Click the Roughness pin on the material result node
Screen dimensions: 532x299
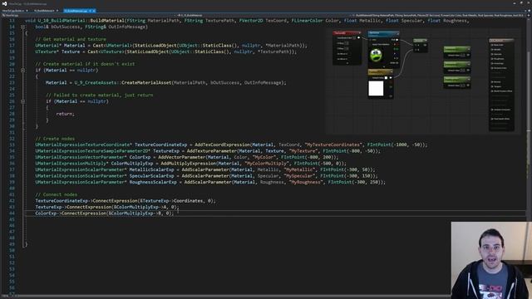[492, 59]
